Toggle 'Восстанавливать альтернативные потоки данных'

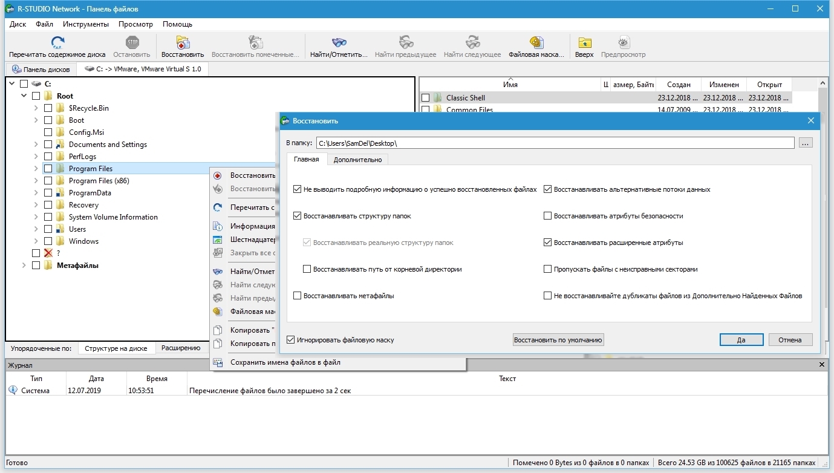click(547, 189)
